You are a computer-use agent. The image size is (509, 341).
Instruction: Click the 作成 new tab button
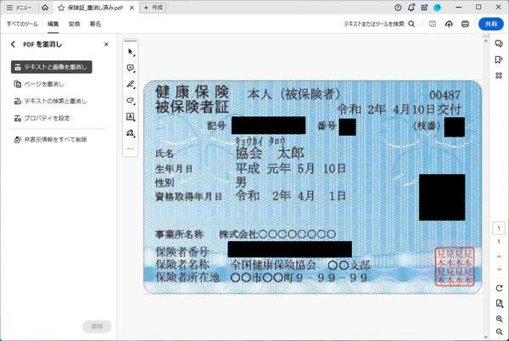coord(154,8)
